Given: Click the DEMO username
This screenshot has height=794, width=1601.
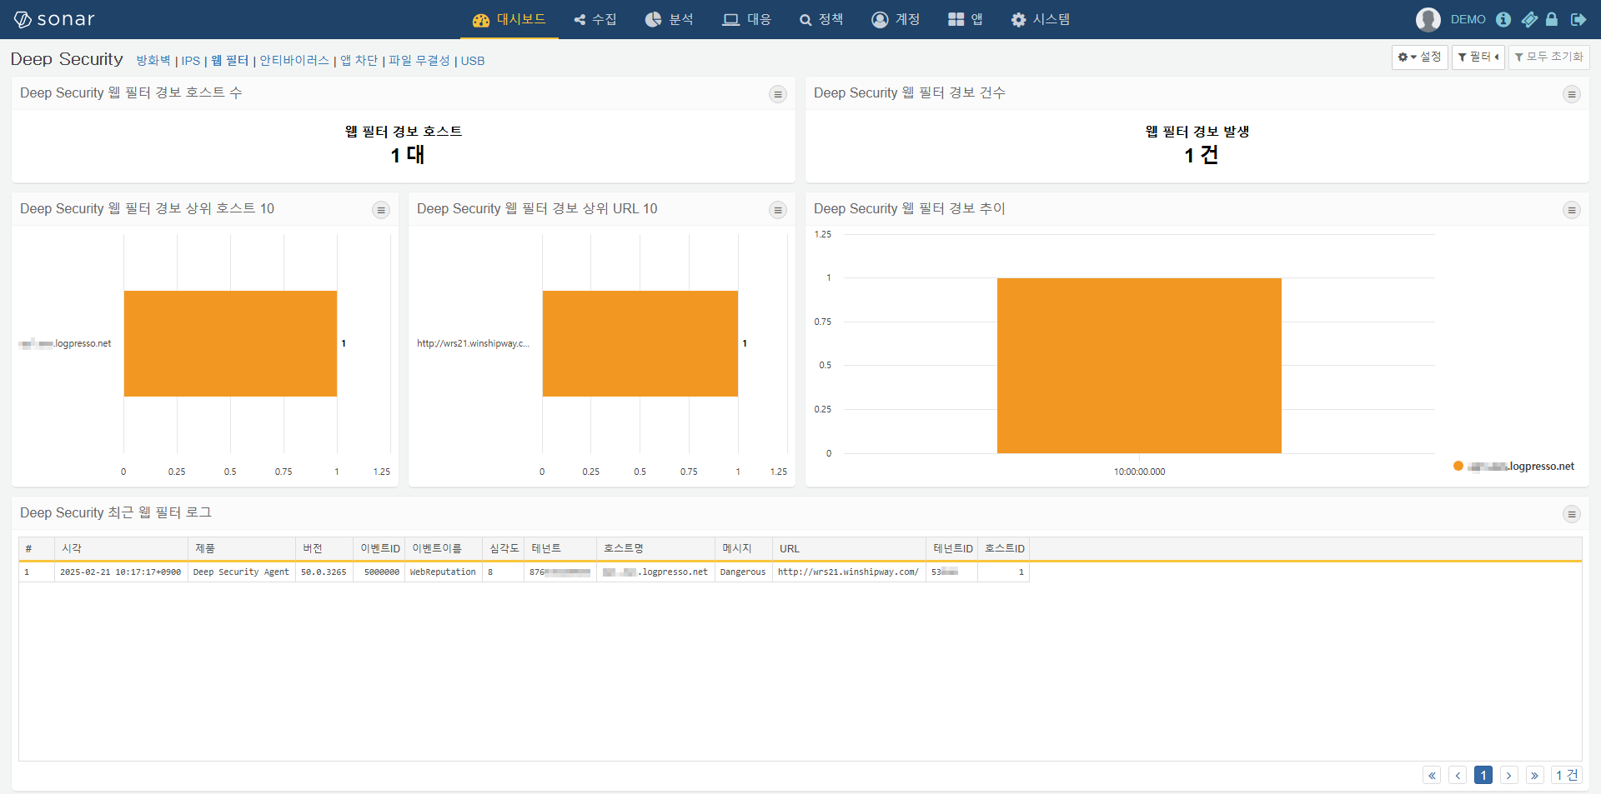Looking at the screenshot, I should (1468, 19).
